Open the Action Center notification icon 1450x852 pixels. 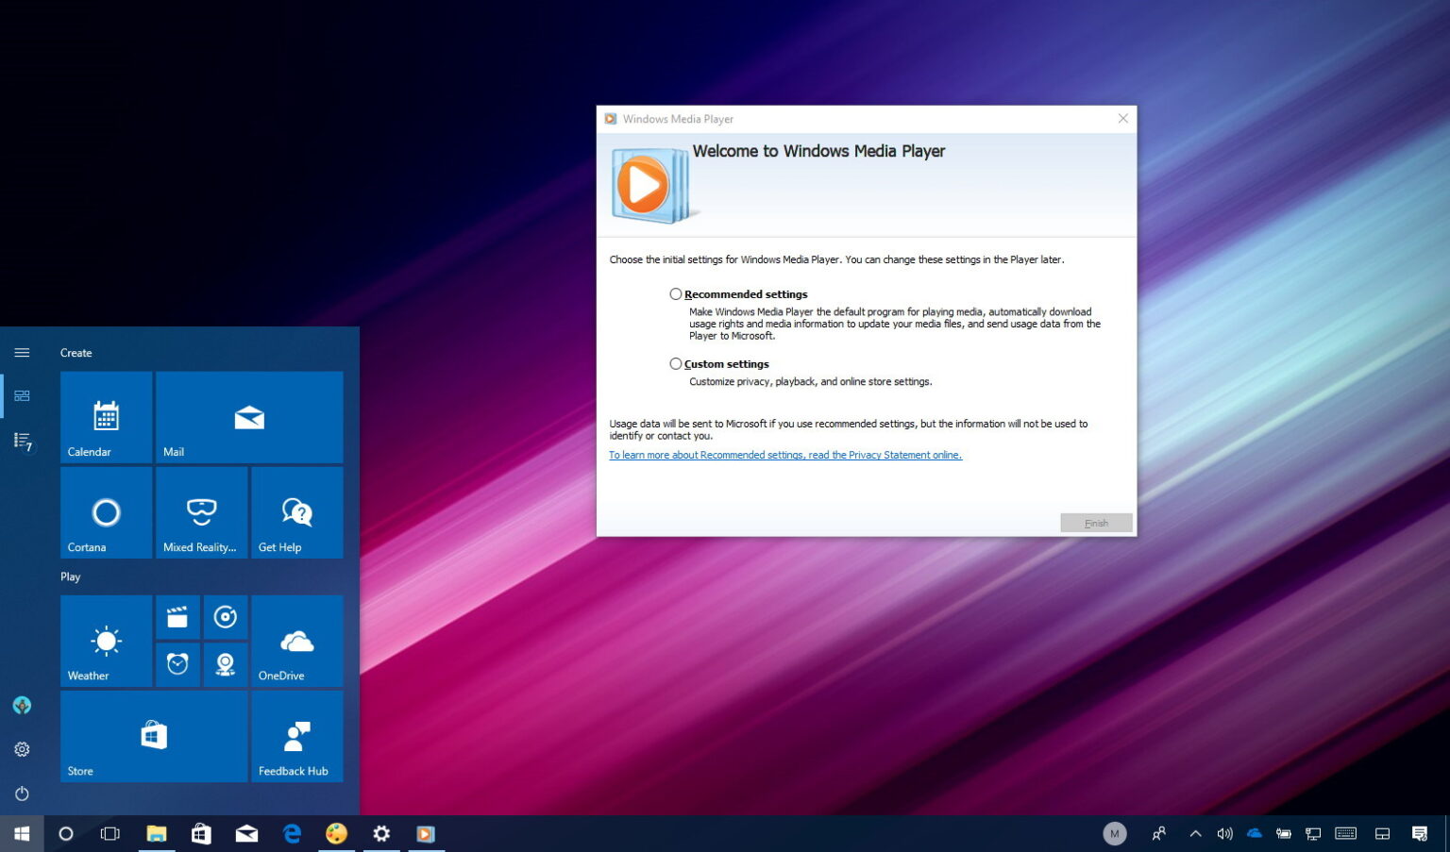tap(1420, 833)
